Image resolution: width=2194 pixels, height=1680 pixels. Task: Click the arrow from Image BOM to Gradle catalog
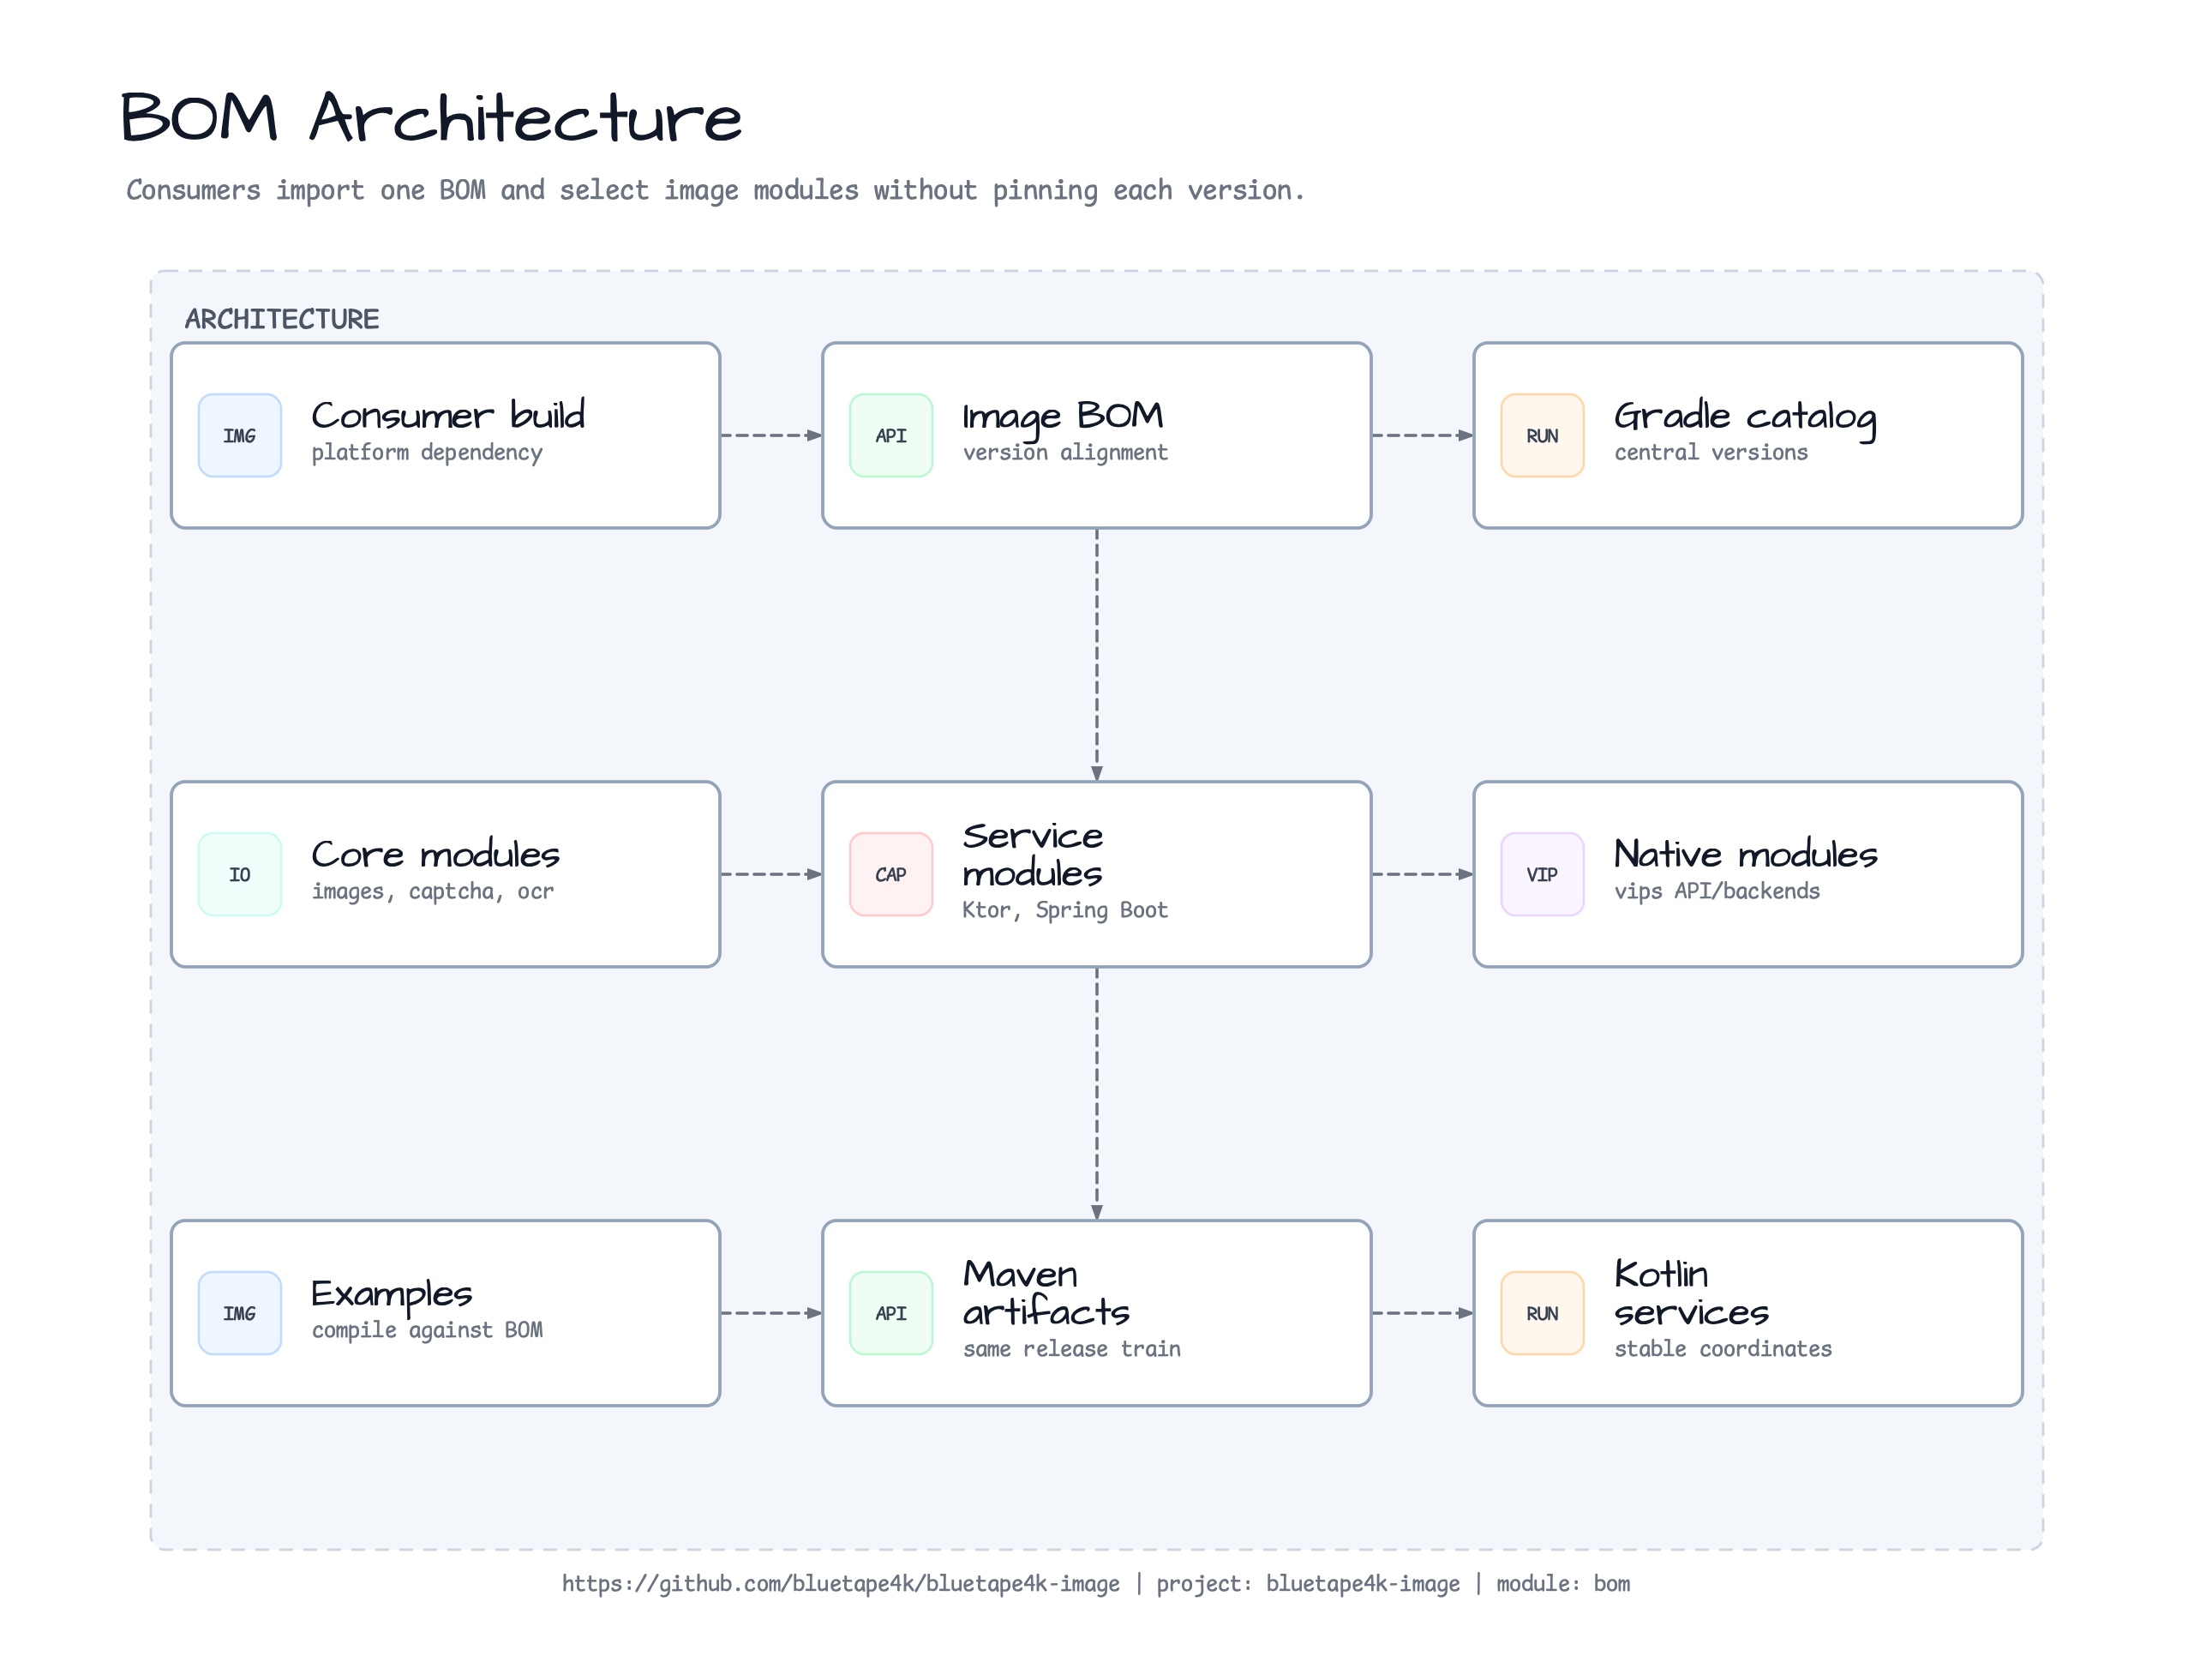pyautogui.click(x=1422, y=435)
